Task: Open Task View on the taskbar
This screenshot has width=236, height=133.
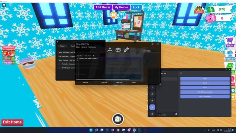Action: (x=102, y=130)
